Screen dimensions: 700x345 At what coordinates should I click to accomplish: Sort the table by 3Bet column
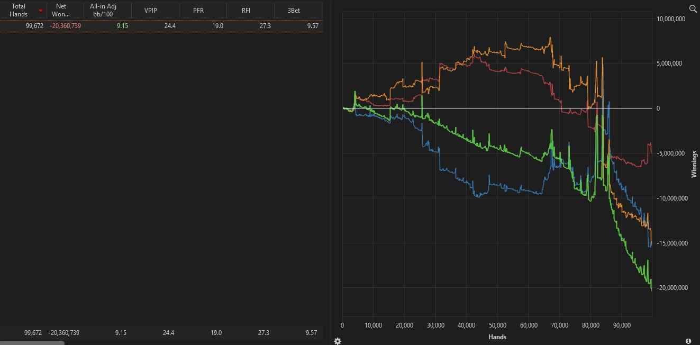(x=294, y=11)
